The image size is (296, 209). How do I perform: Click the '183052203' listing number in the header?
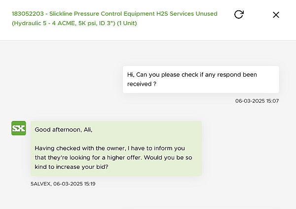pos(28,14)
